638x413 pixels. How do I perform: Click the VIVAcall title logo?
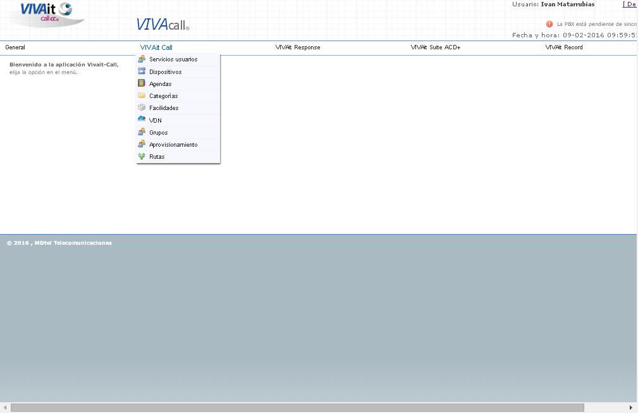pyautogui.click(x=163, y=25)
